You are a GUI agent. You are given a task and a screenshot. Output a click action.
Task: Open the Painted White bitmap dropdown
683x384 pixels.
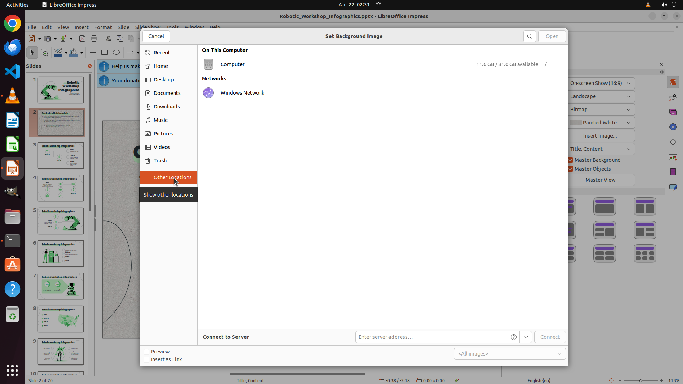point(600,123)
